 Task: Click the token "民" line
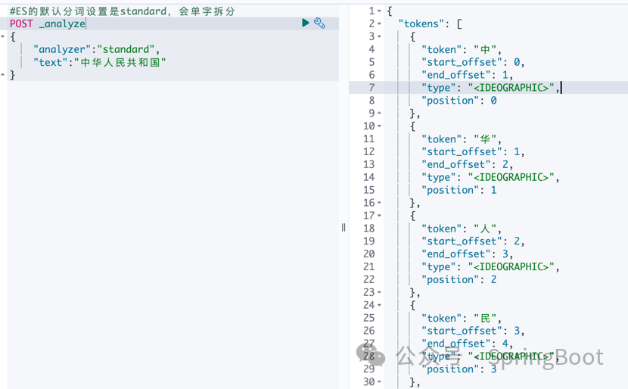pyautogui.click(x=461, y=318)
